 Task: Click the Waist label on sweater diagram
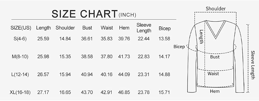coord(213,74)
